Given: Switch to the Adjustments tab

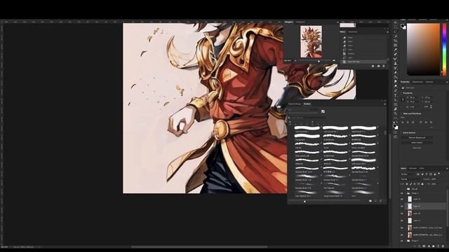Looking at the screenshot, I should coord(417,82).
